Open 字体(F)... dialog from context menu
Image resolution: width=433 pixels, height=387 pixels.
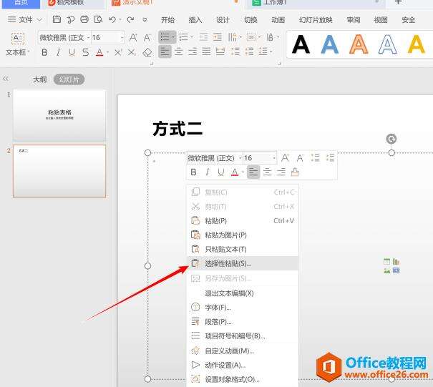click(243, 307)
